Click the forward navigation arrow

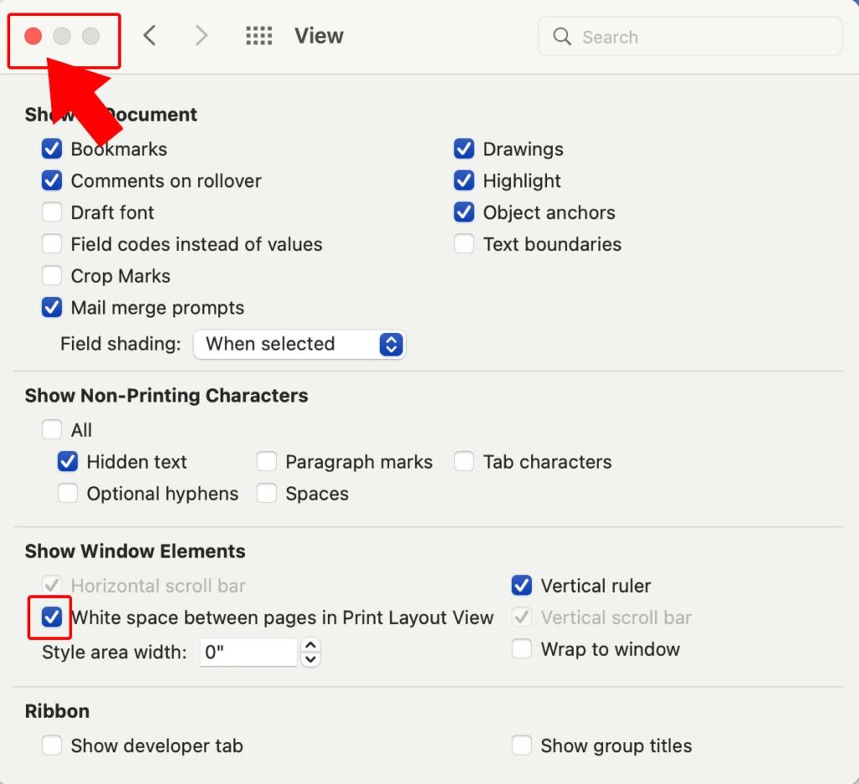tap(201, 35)
